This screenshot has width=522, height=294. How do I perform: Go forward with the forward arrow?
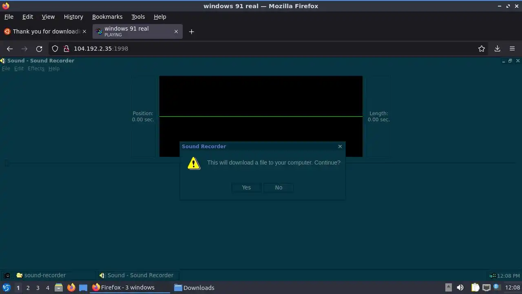[x=24, y=49]
